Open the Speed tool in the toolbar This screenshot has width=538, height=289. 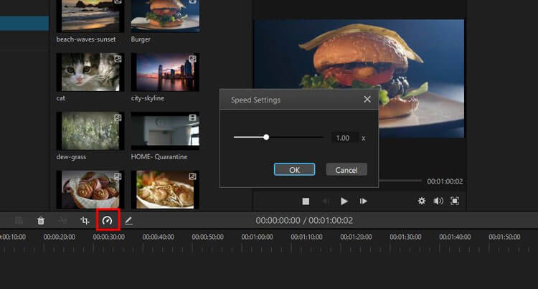(107, 221)
